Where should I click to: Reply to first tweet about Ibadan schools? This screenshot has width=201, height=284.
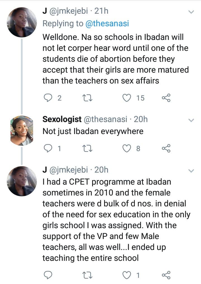(x=48, y=98)
